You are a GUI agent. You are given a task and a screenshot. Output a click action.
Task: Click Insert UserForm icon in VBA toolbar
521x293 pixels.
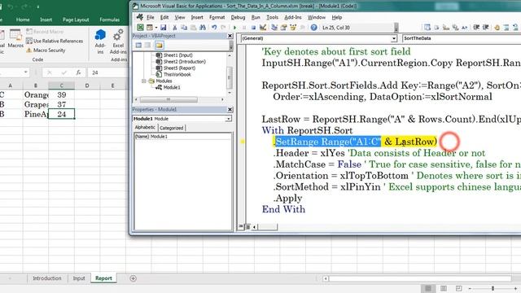(x=150, y=28)
